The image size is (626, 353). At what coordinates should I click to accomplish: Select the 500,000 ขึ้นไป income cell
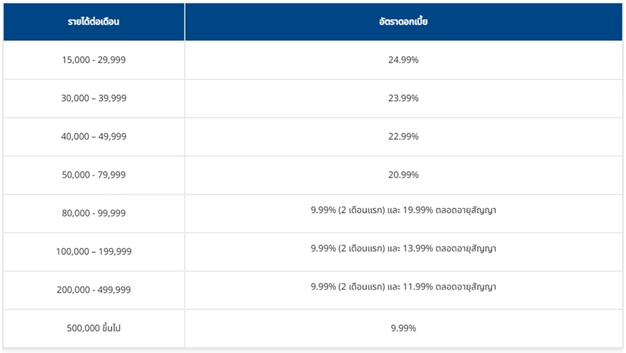pyautogui.click(x=94, y=328)
